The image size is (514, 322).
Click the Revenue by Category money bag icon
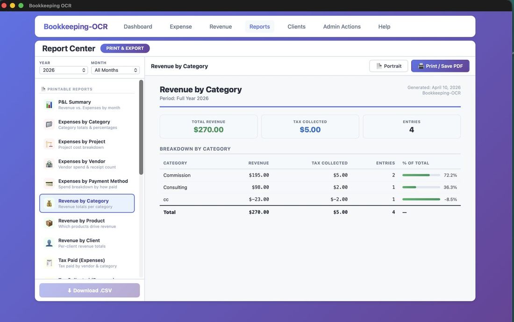pyautogui.click(x=49, y=203)
